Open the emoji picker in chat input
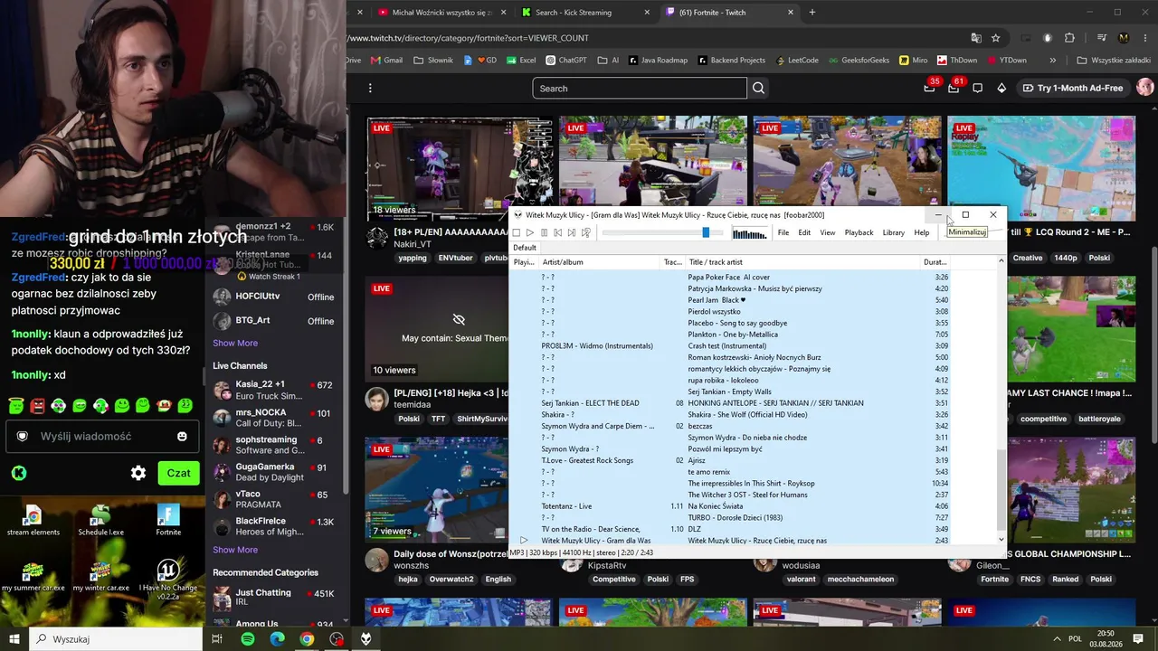 (x=182, y=436)
